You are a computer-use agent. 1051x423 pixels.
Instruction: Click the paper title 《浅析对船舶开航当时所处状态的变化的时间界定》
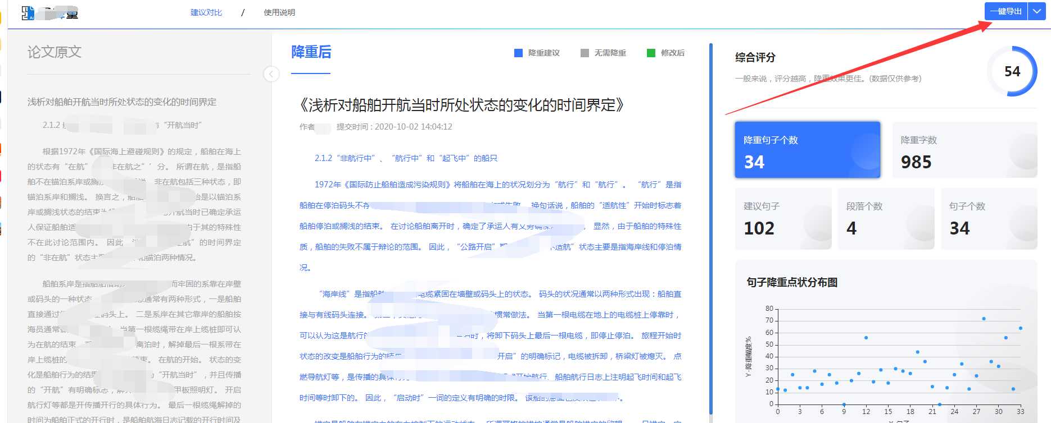[x=462, y=105]
